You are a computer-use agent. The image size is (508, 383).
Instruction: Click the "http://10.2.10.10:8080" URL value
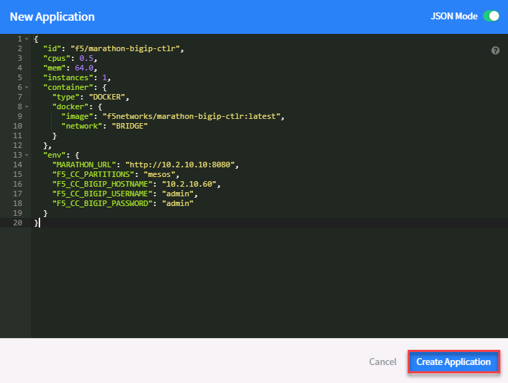pyautogui.click(x=180, y=165)
